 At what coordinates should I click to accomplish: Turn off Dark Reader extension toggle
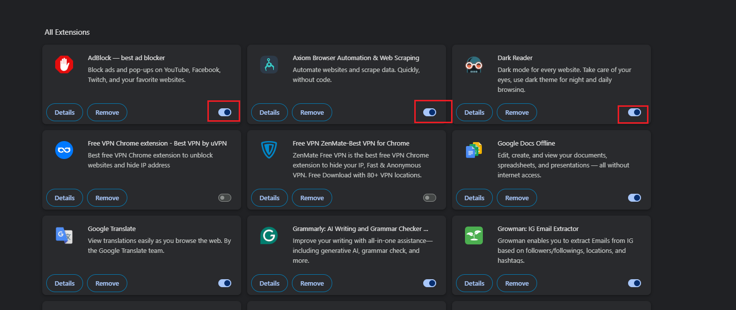pos(635,112)
